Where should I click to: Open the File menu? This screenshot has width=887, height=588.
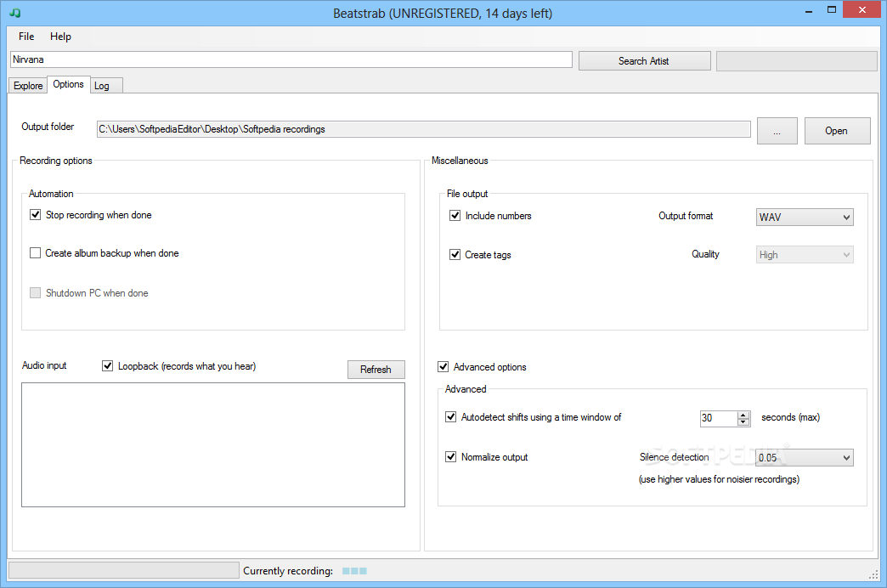[x=26, y=37]
